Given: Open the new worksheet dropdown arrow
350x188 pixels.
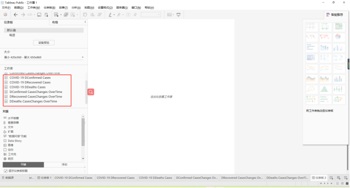Looking at the screenshot, I should click(x=61, y=15).
